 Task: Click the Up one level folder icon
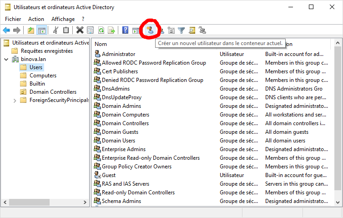tap(30, 30)
